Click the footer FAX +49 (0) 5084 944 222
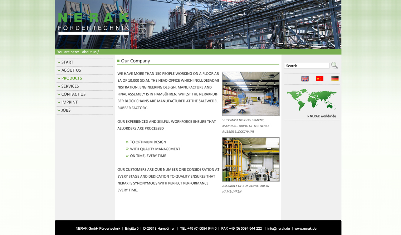Screen dimensions: 401x235 (x=241, y=229)
